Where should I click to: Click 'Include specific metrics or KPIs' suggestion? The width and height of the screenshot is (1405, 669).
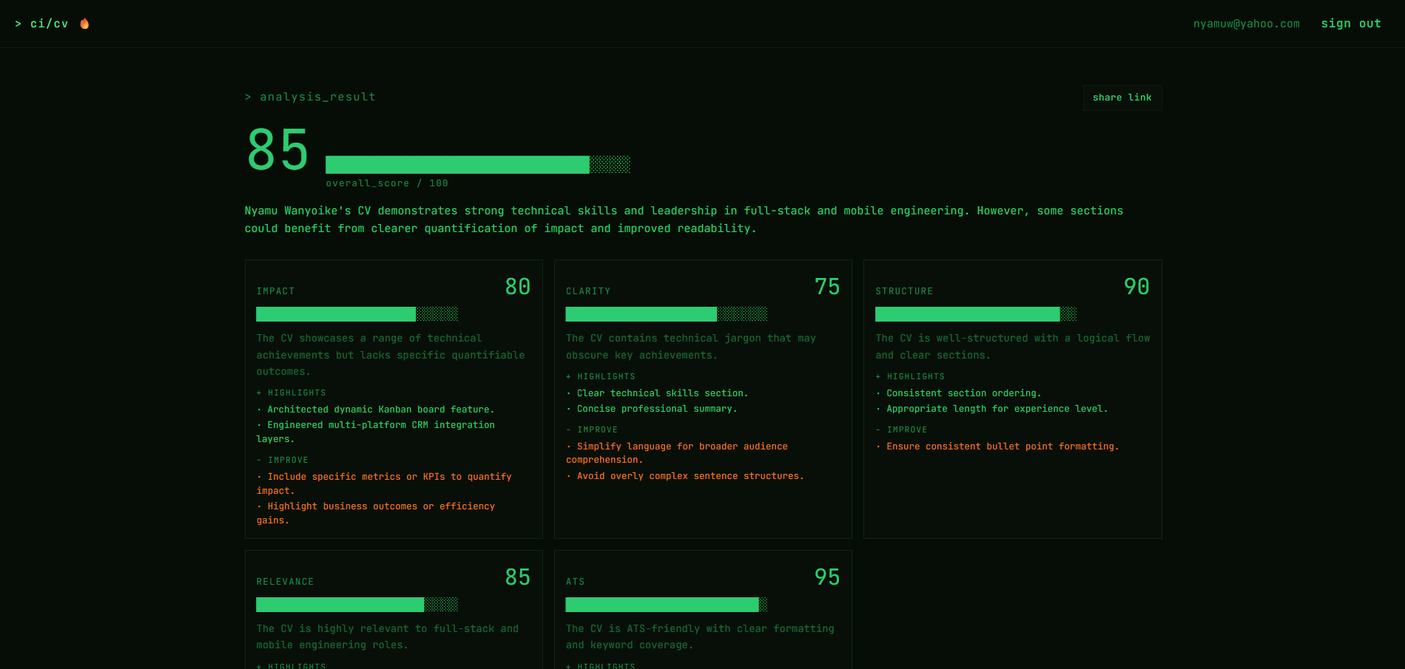384,483
